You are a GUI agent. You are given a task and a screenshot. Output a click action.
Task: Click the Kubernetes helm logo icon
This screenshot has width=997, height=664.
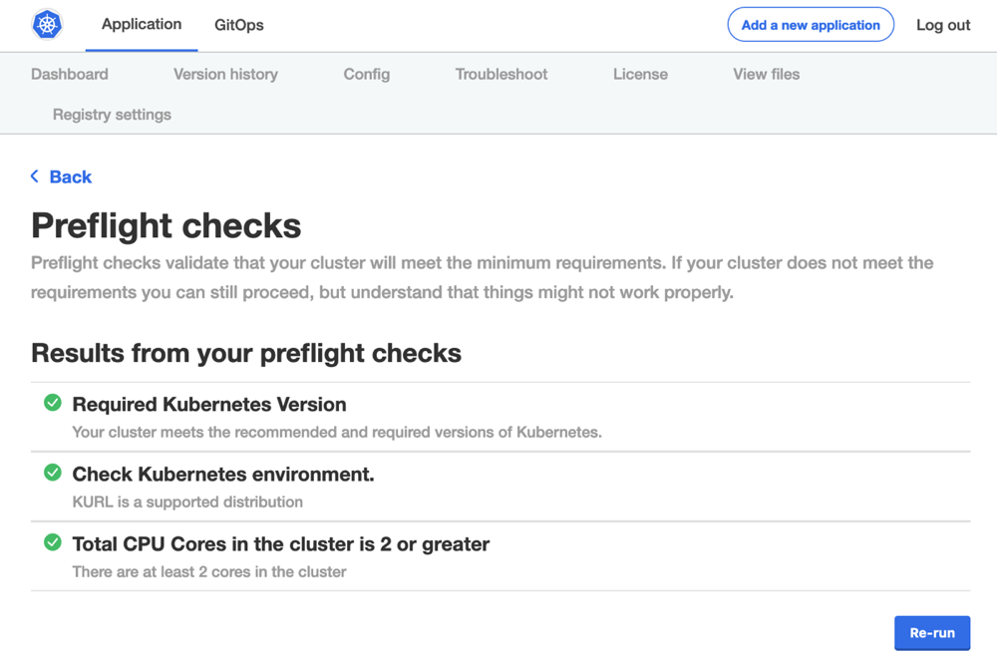coord(47,25)
